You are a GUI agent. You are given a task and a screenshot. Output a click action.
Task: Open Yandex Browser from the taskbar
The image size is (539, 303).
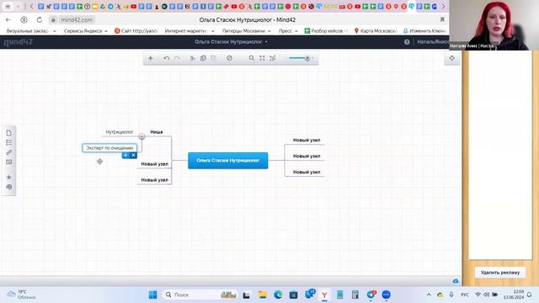pos(324,295)
